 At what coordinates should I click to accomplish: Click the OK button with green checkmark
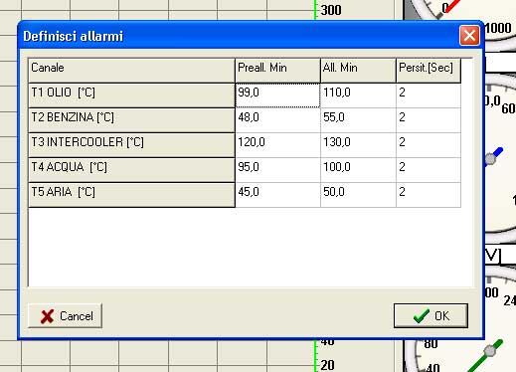430,315
